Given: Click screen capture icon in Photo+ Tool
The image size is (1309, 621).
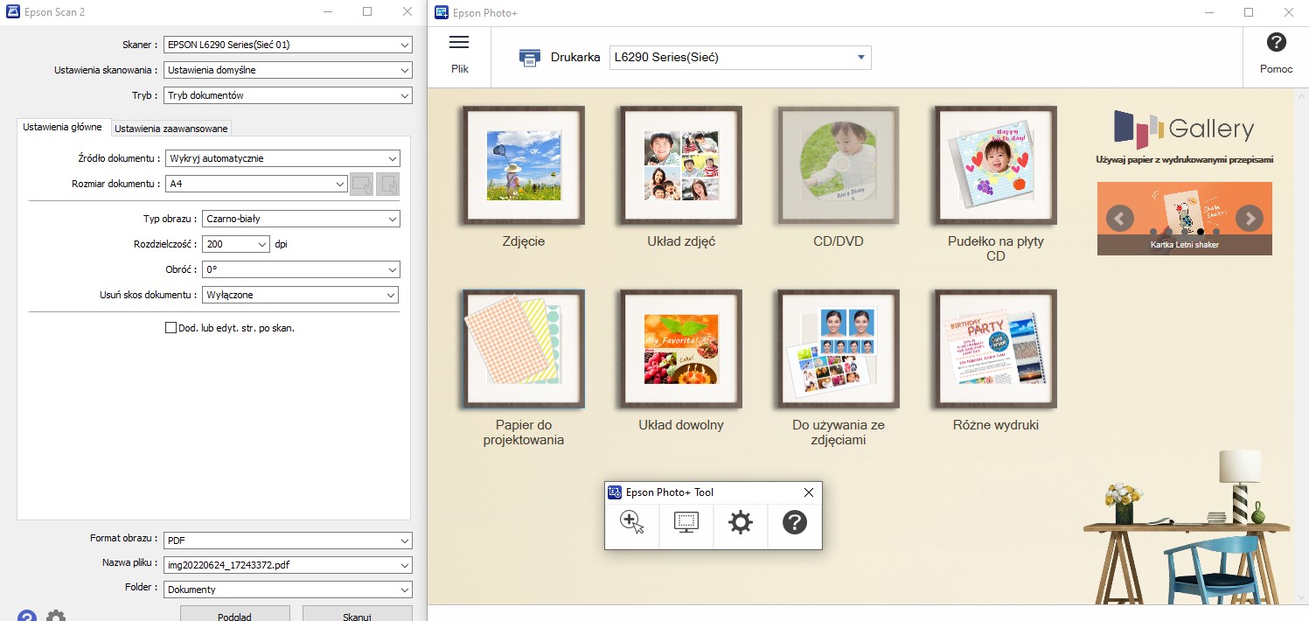Looking at the screenshot, I should pos(686,523).
